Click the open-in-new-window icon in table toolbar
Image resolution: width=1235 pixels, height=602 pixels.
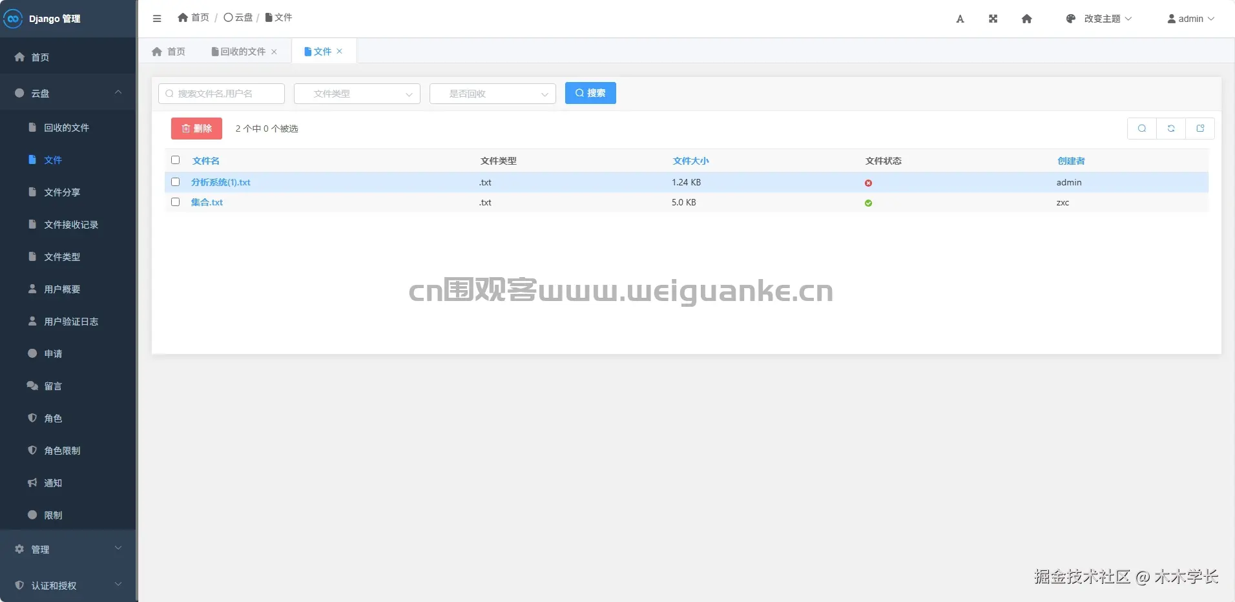[x=1200, y=129]
